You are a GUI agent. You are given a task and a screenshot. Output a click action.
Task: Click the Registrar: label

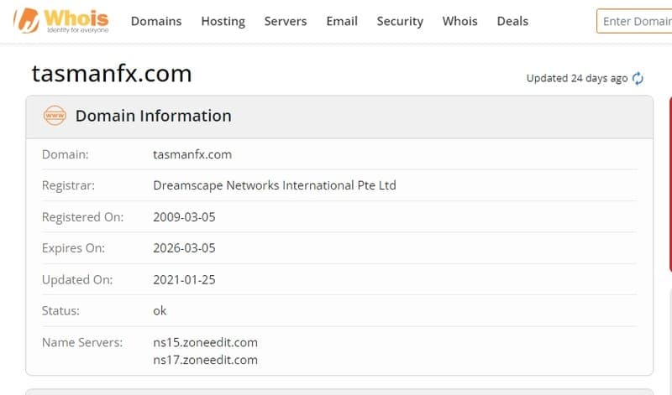pos(68,185)
